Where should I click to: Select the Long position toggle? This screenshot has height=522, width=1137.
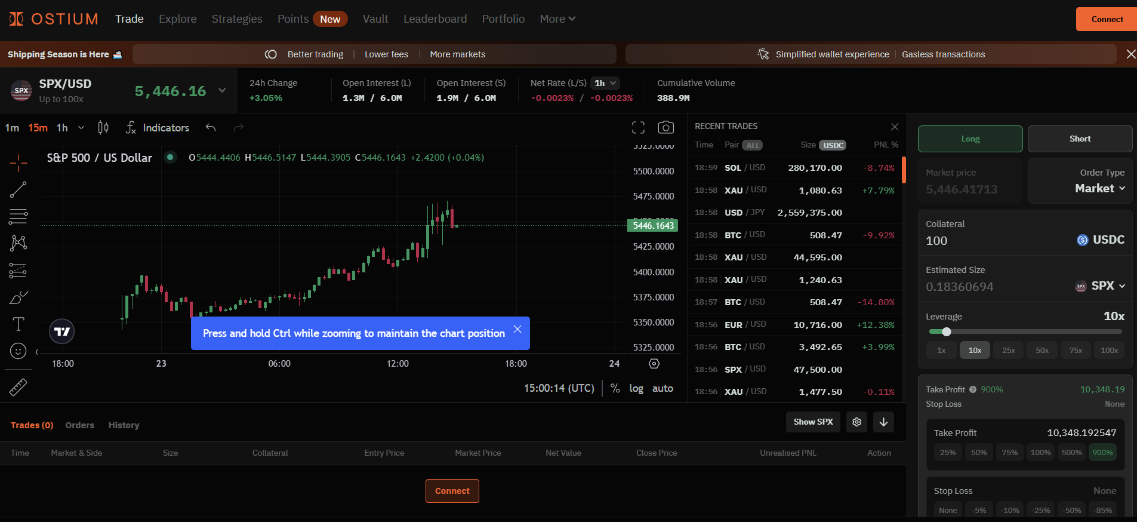[x=970, y=139]
